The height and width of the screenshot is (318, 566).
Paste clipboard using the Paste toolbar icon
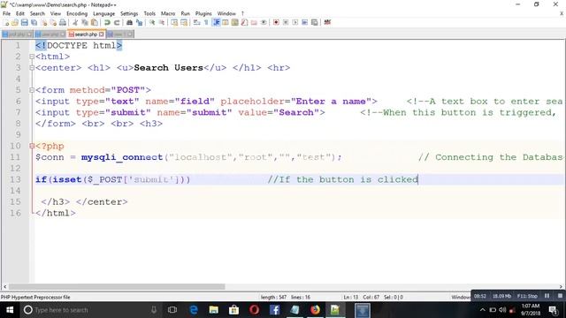(95, 22)
